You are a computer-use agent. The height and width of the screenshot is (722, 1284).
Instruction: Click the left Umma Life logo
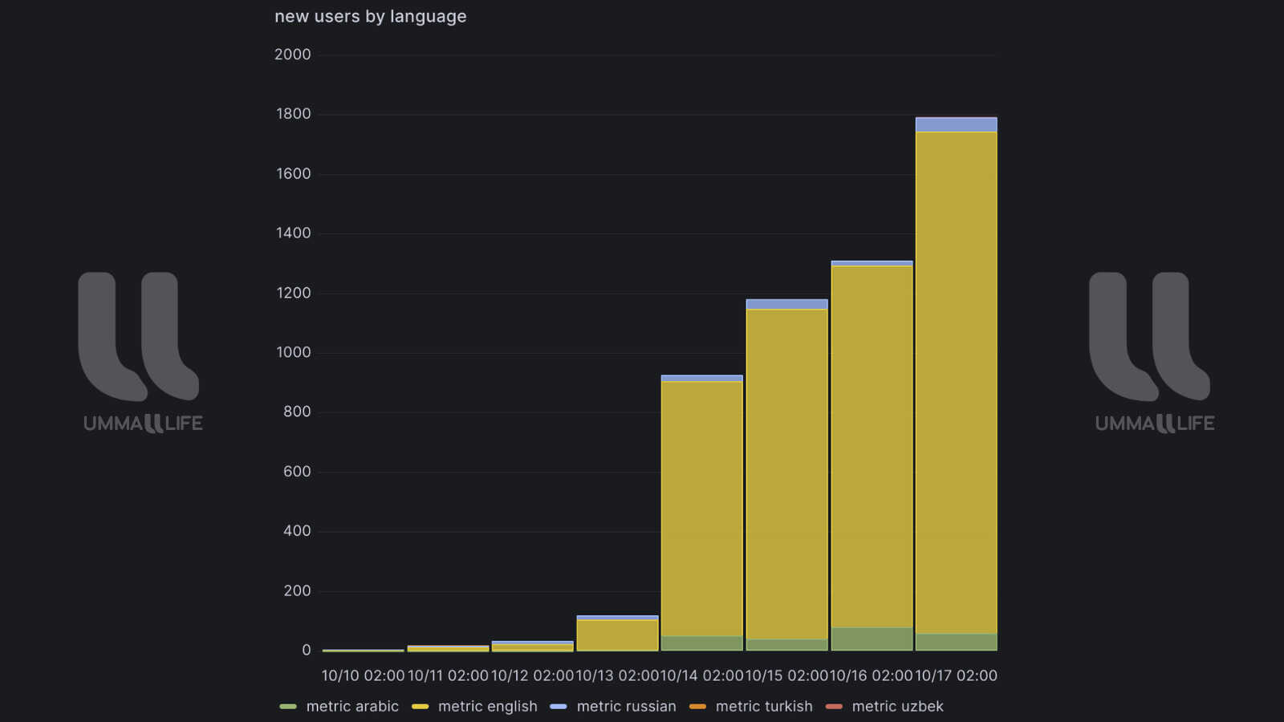pos(140,351)
